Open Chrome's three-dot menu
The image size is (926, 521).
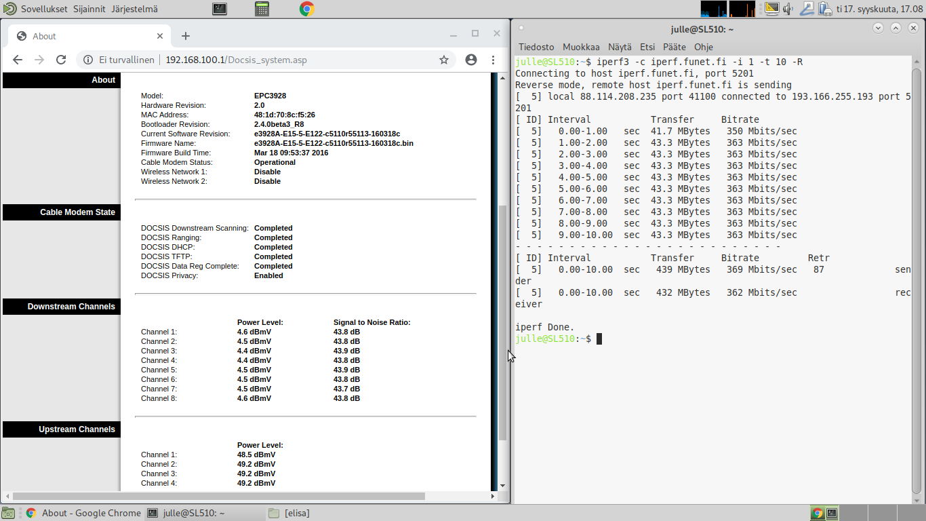coord(494,60)
